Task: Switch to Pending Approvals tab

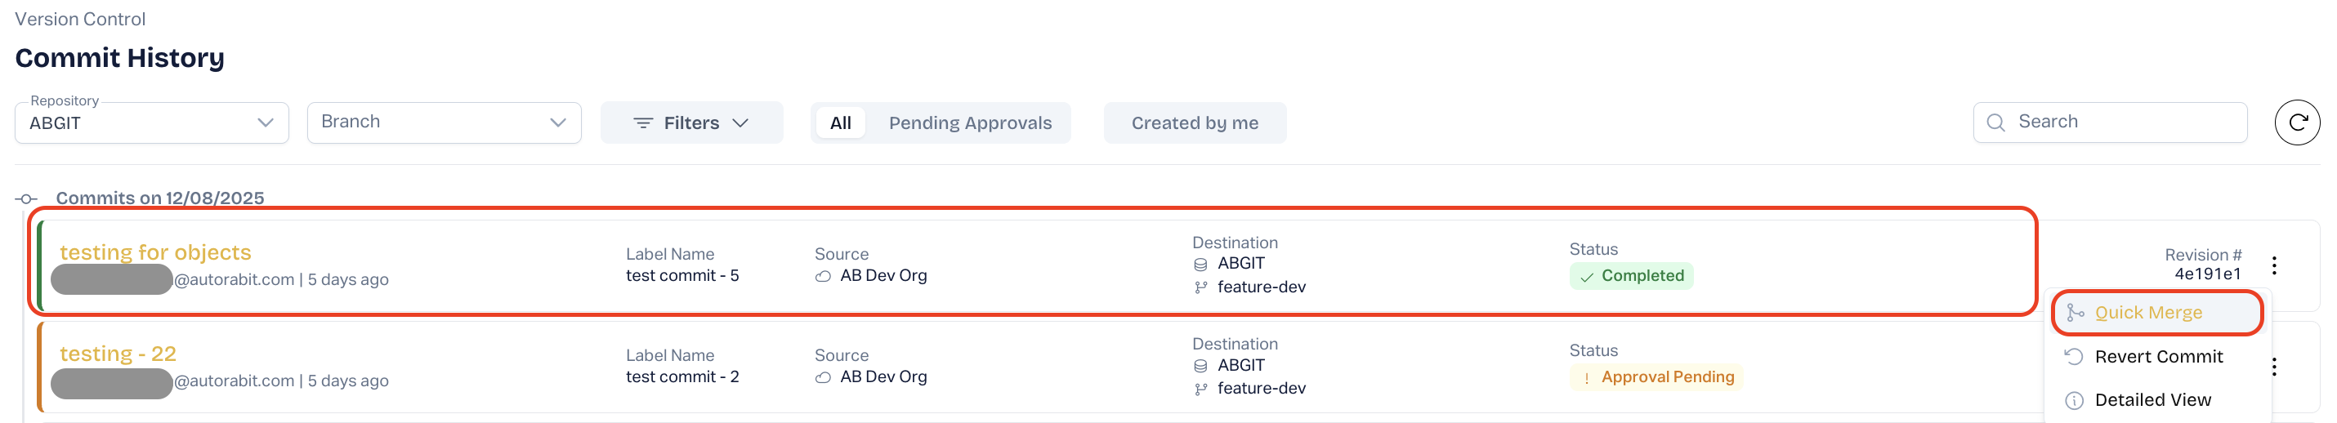Action: pyautogui.click(x=970, y=123)
